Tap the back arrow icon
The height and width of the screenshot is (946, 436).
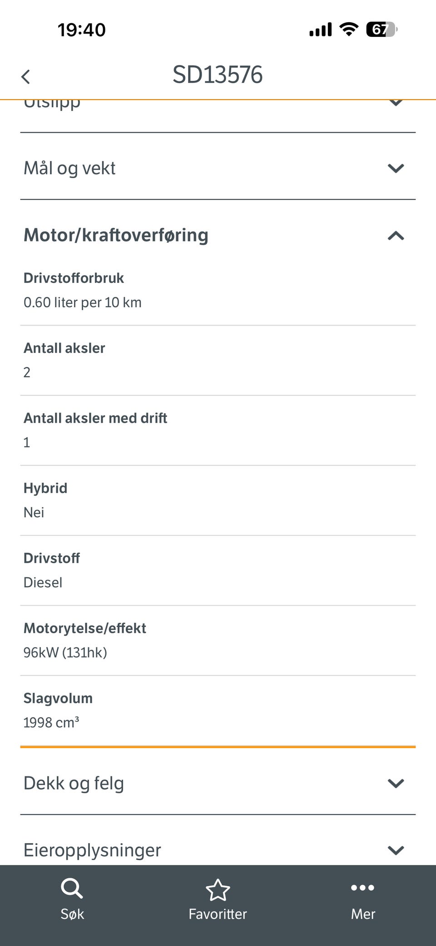click(x=26, y=76)
